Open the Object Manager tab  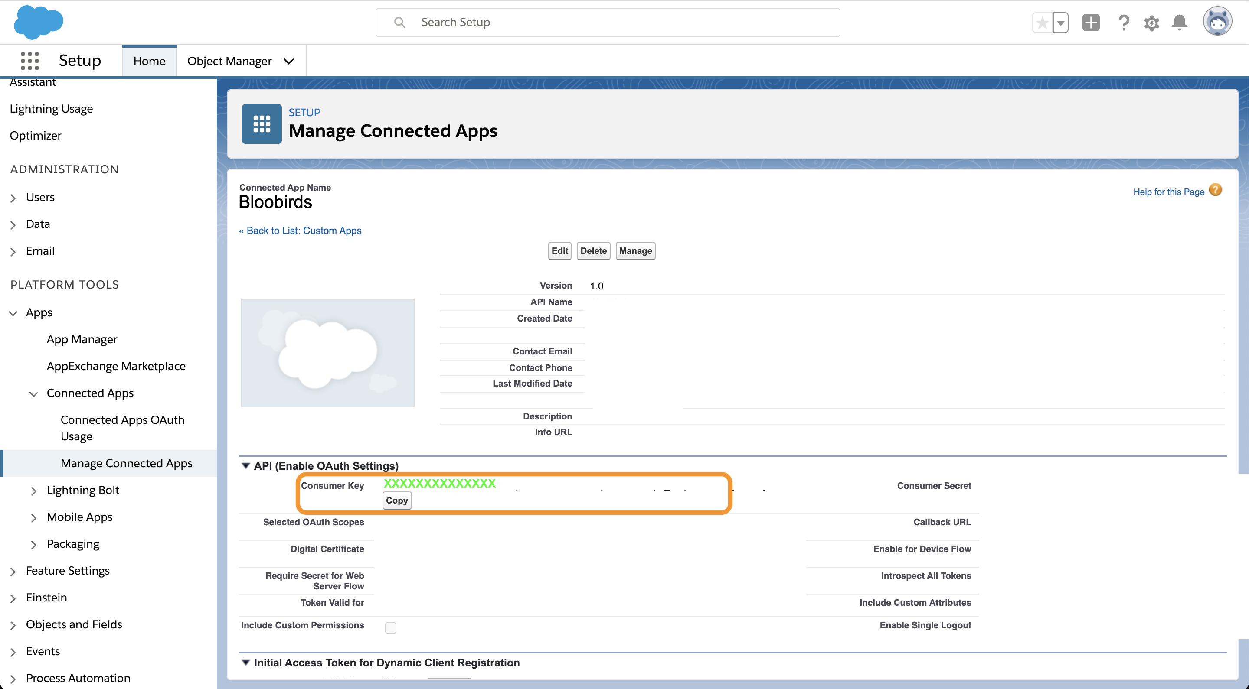pyautogui.click(x=229, y=61)
